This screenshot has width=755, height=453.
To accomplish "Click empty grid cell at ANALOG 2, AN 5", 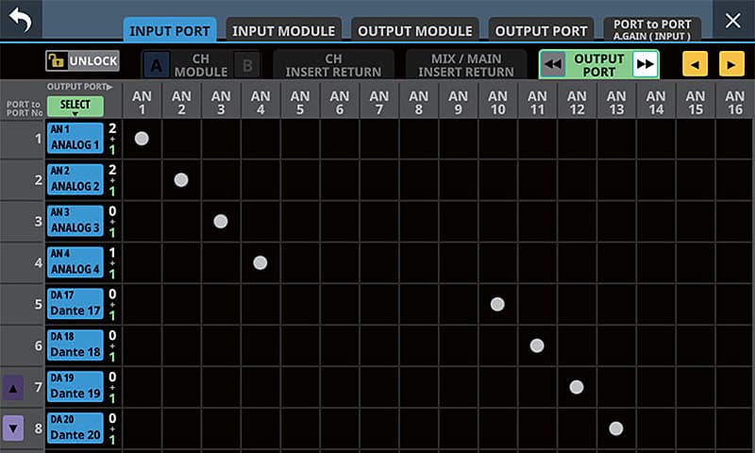I will pos(300,180).
